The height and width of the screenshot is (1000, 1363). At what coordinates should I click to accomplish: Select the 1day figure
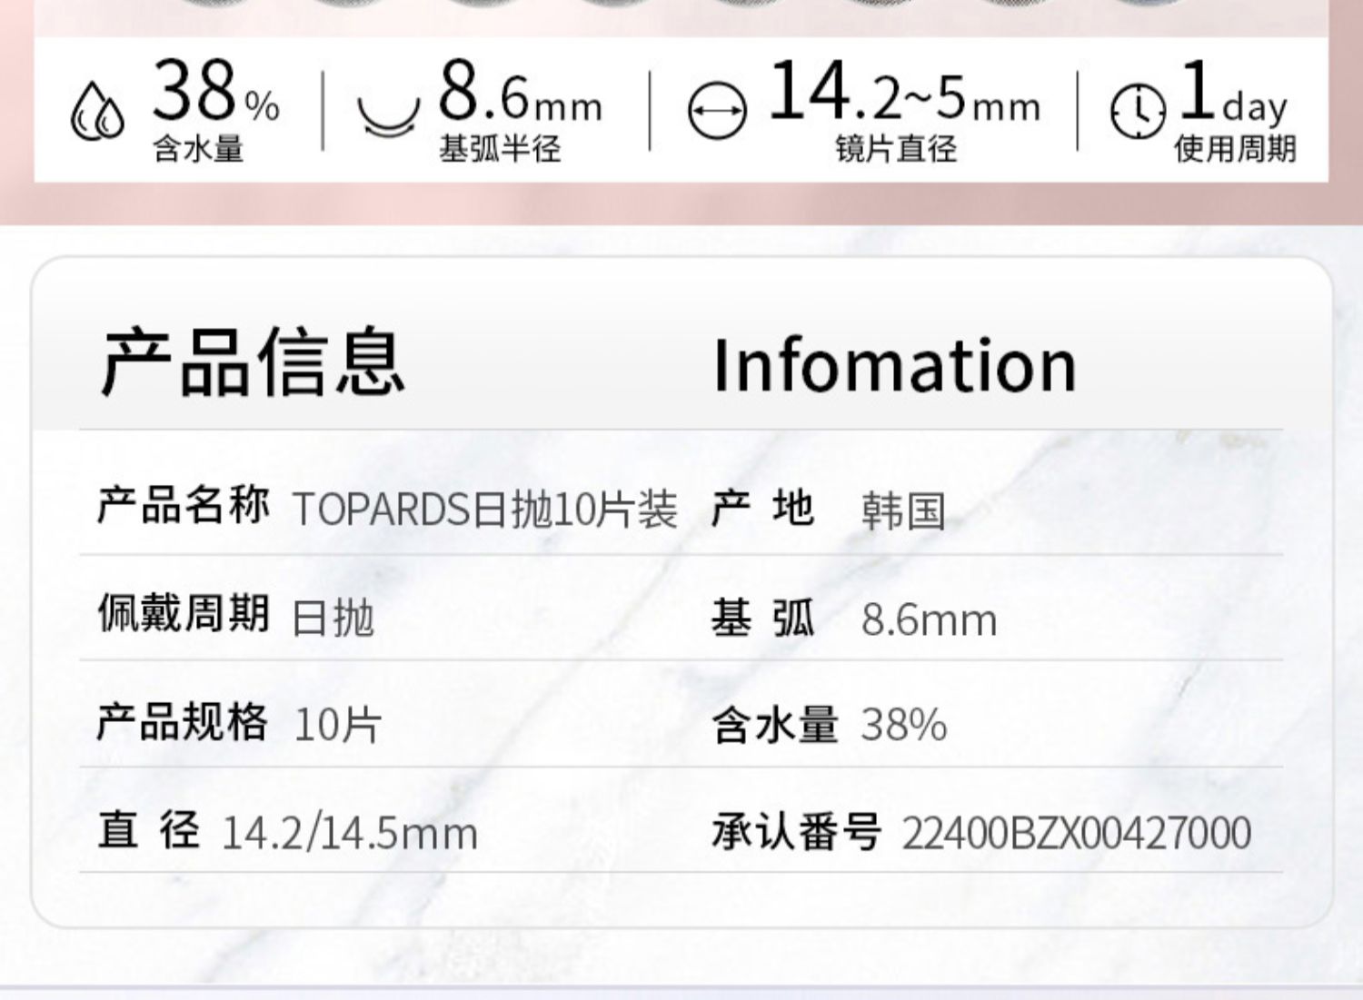coord(1234,92)
